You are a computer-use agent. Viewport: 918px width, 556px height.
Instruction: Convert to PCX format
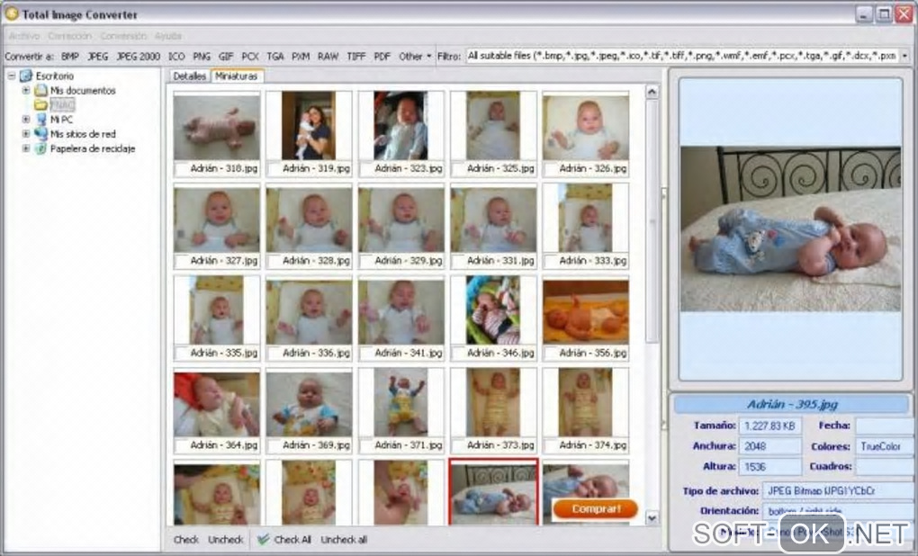coord(250,56)
